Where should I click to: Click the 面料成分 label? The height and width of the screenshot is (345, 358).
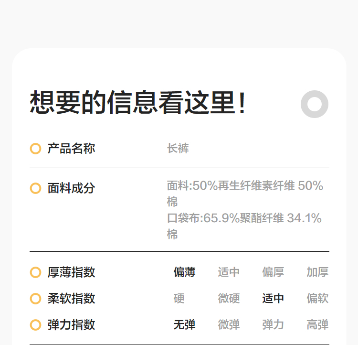(71, 188)
